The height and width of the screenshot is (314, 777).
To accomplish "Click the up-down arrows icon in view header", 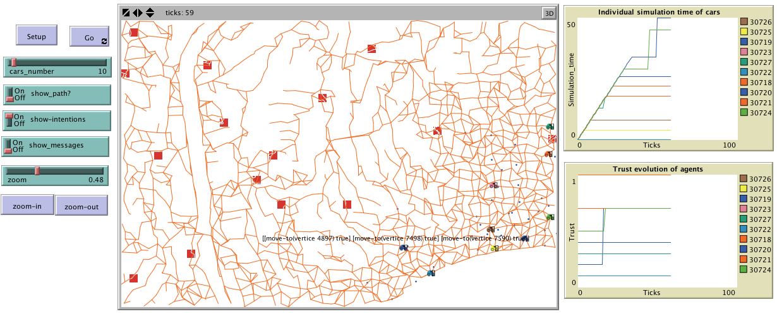I will pyautogui.click(x=150, y=13).
